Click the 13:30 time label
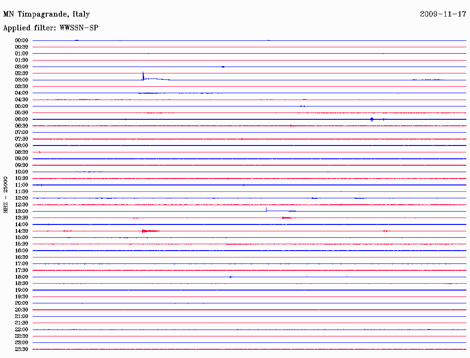This screenshot has width=470, height=358. [x=22, y=218]
